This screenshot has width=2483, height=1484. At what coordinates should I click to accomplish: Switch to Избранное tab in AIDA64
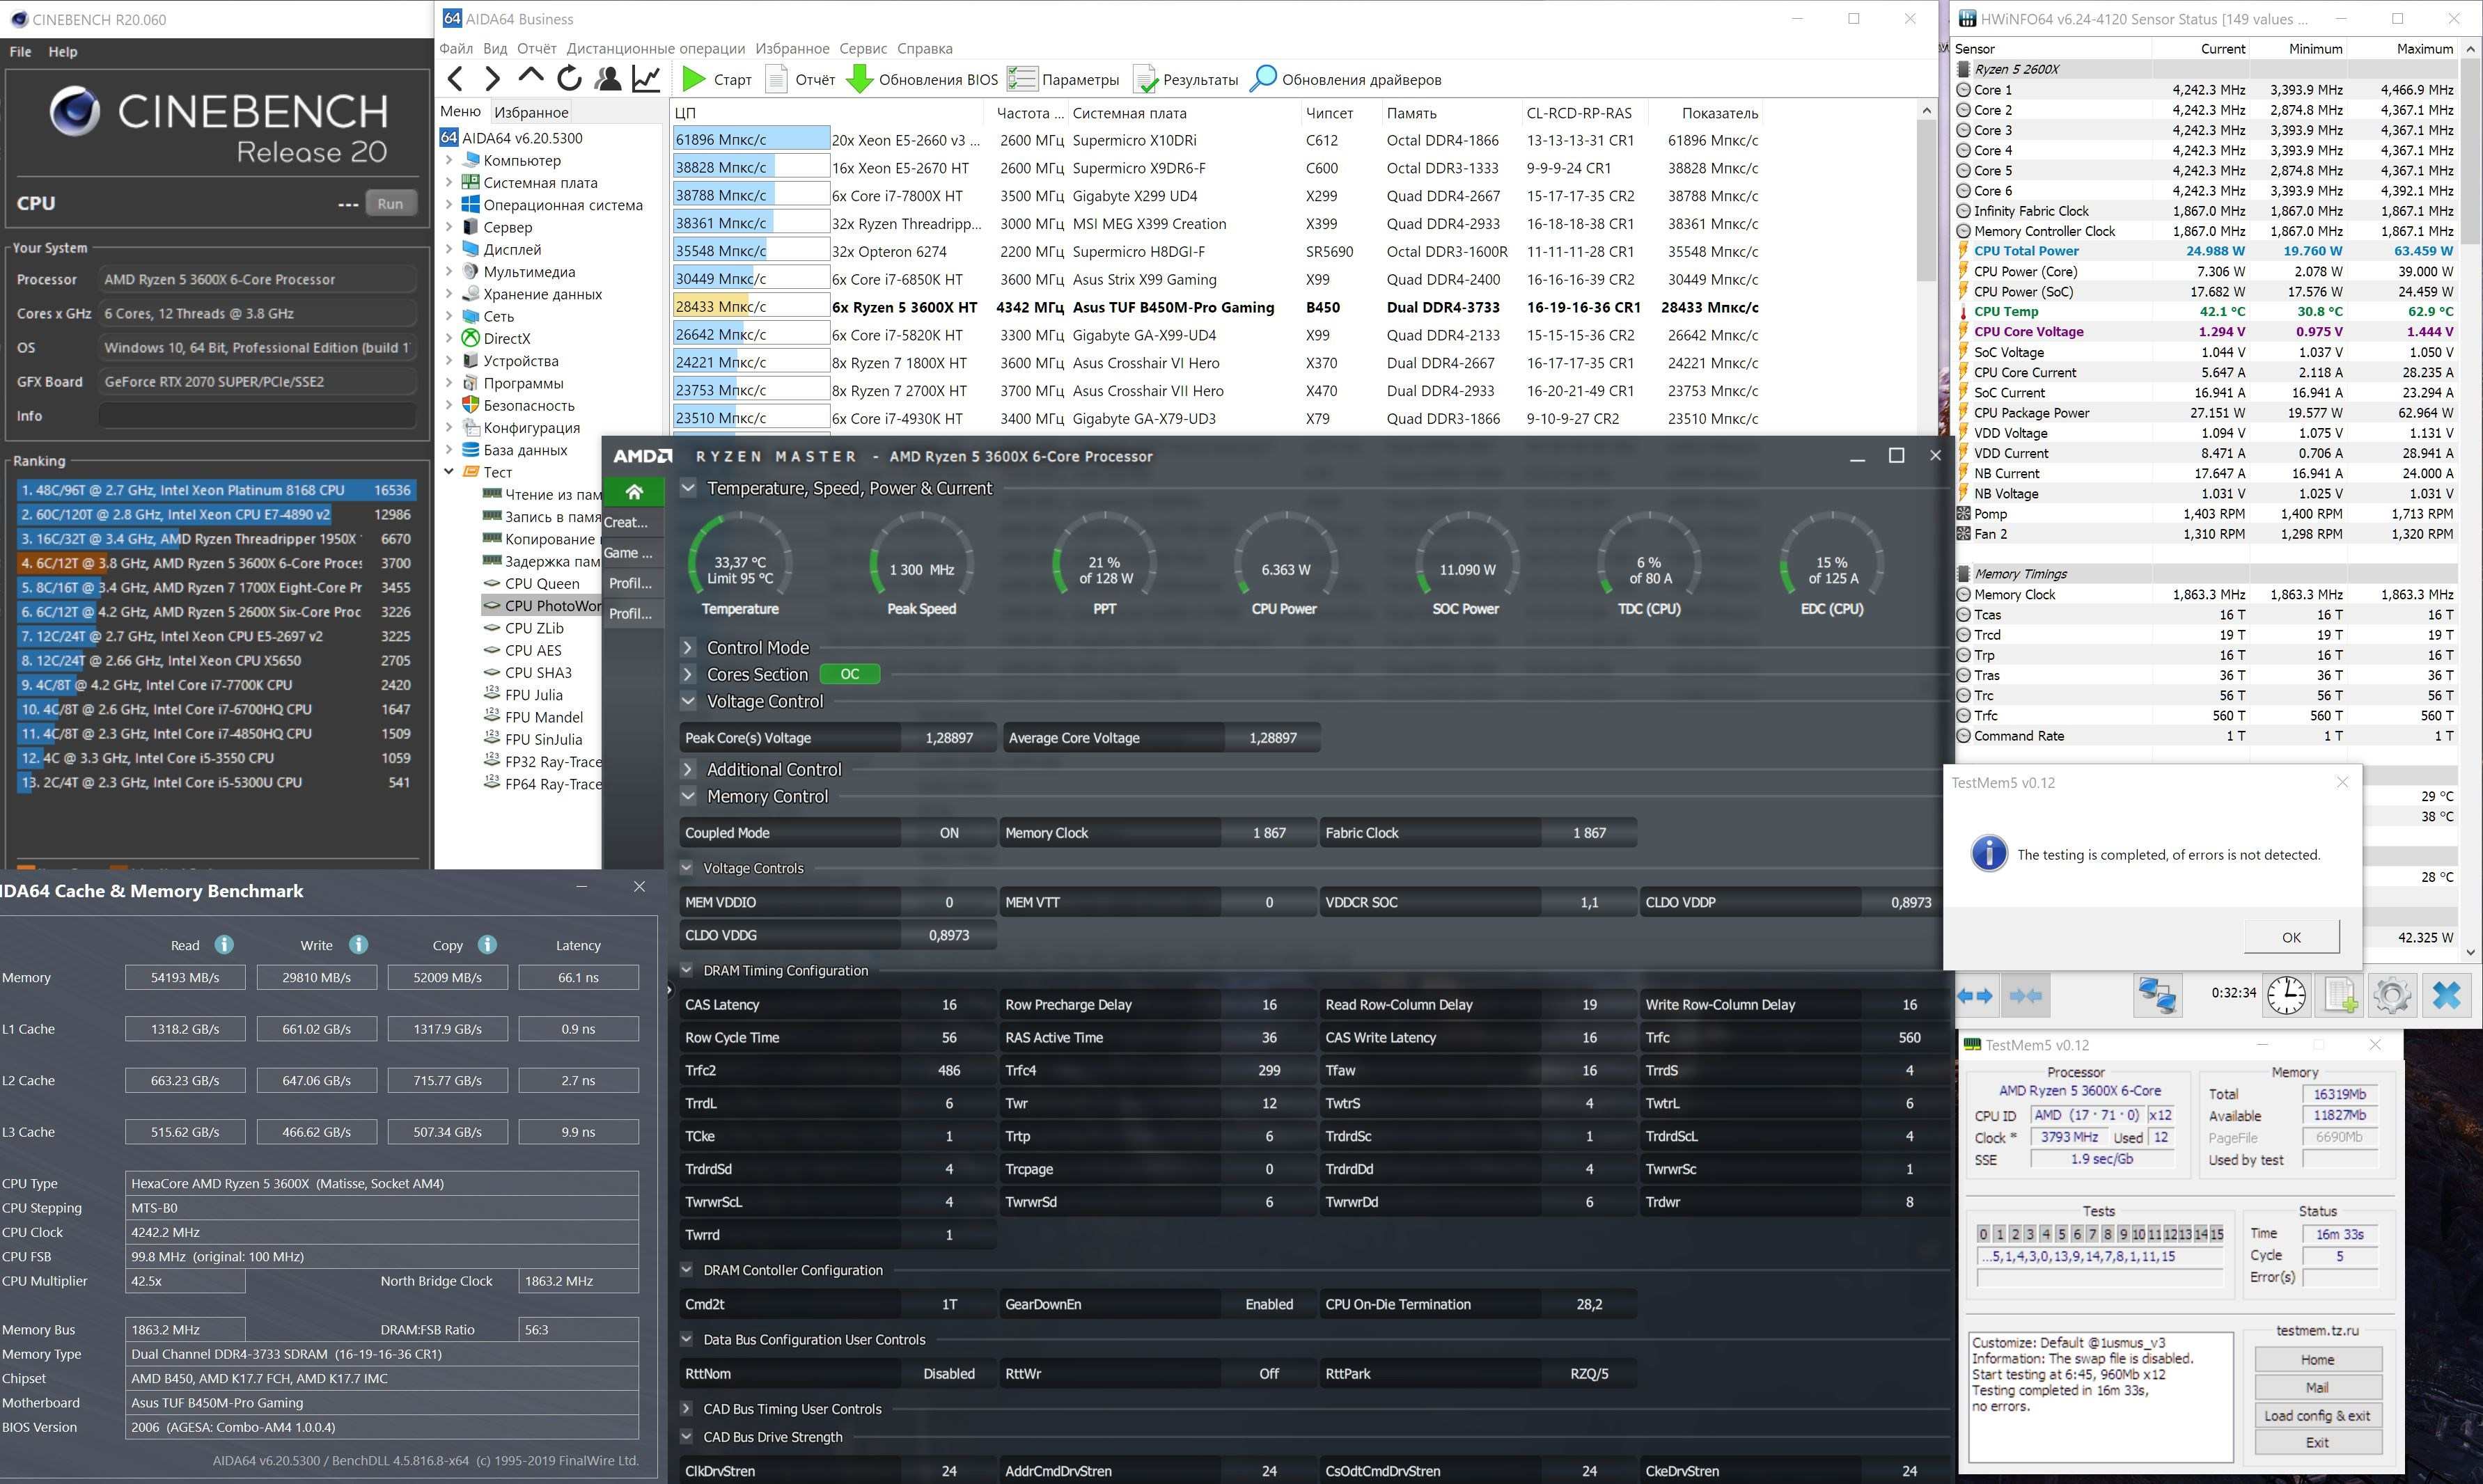tap(530, 112)
